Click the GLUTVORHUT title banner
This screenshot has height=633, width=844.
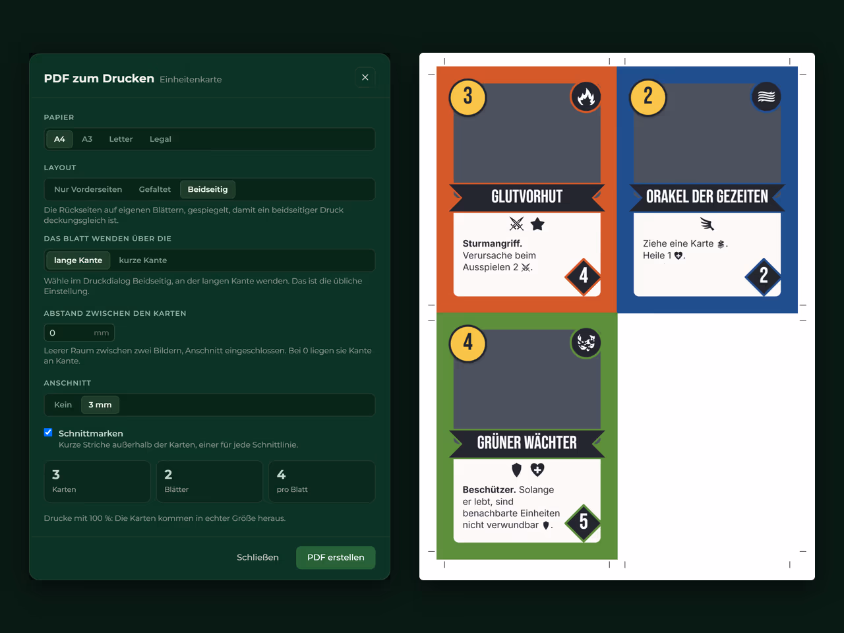point(527,197)
